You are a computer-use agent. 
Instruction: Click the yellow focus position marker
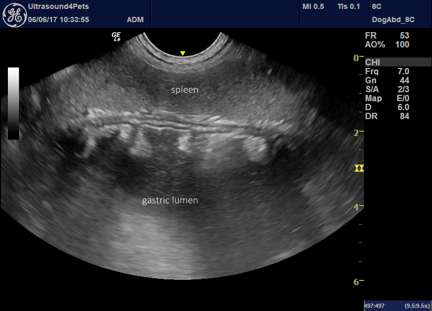tap(183, 53)
